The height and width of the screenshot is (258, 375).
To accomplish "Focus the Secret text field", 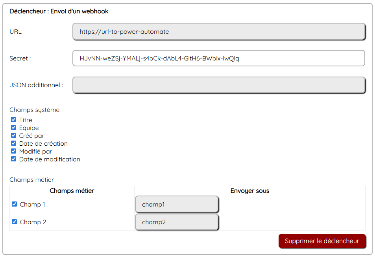I will (219, 59).
